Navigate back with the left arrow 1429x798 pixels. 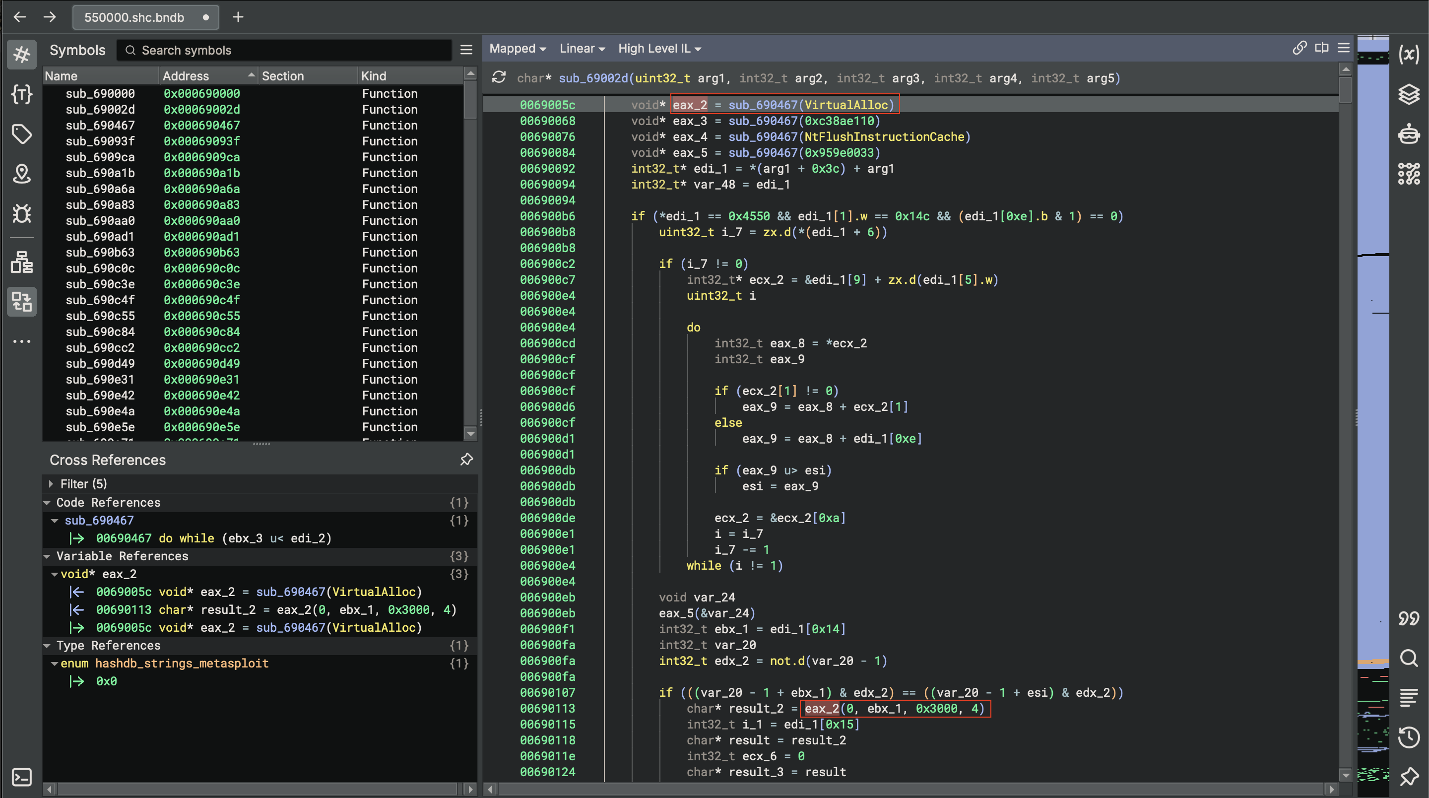[20, 17]
